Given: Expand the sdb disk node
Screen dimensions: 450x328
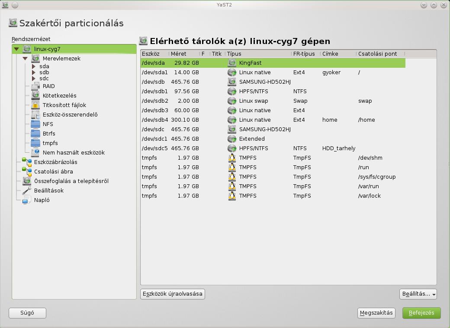Looking at the screenshot, I should click(x=34, y=73).
